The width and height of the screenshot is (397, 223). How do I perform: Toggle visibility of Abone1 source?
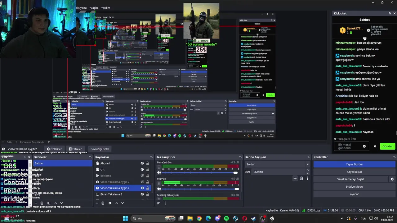tap(142, 163)
